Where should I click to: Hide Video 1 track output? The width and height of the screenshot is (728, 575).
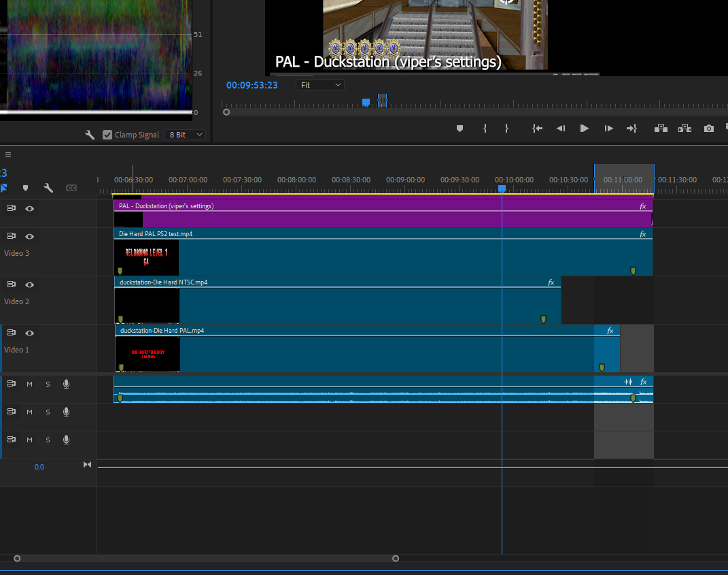30,333
